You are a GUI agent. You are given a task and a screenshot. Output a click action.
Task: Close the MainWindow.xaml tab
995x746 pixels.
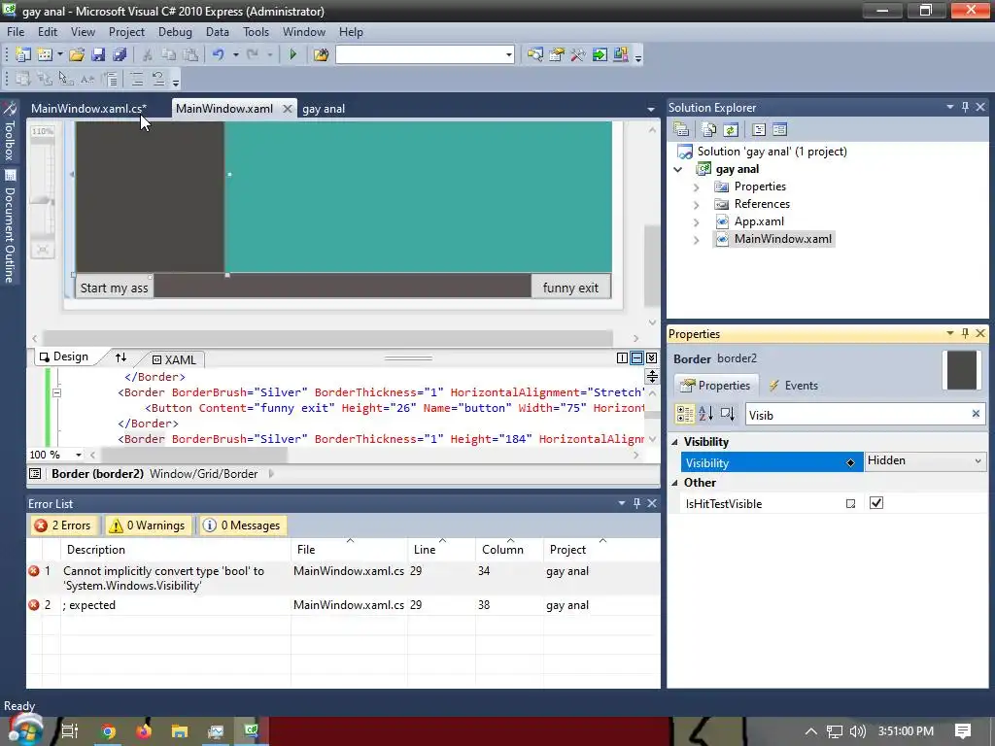pyautogui.click(x=287, y=109)
